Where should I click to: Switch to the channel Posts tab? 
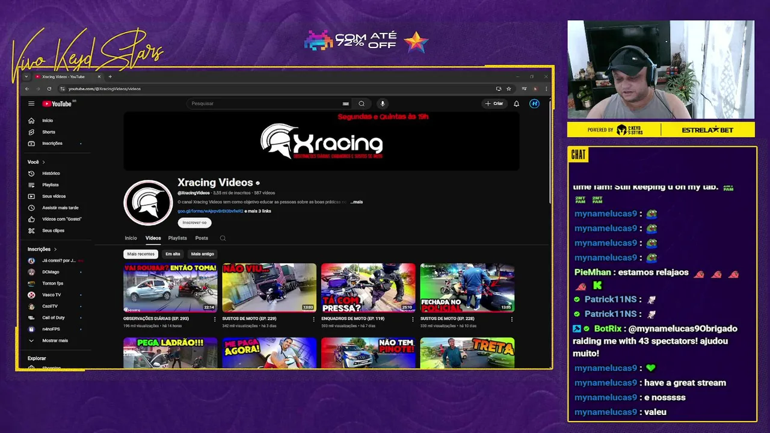point(202,238)
